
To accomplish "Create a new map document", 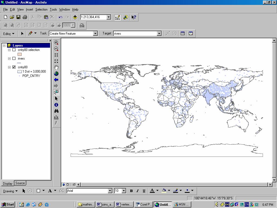I will click(x=5, y=17).
